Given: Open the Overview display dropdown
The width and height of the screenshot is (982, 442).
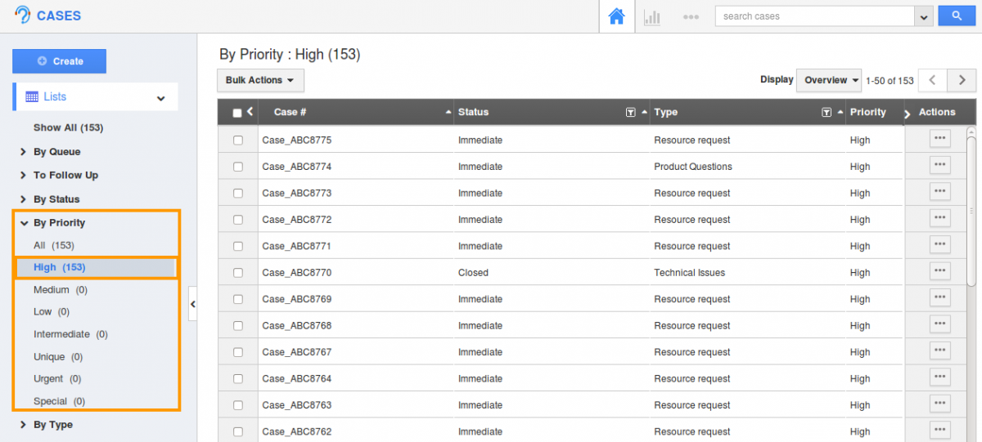Looking at the screenshot, I should coord(829,80).
